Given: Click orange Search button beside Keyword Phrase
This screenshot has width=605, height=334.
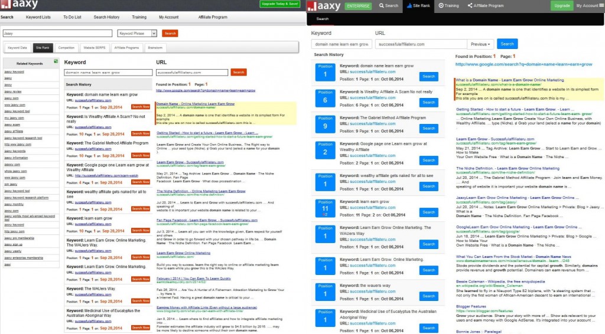Looking at the screenshot, I should pos(170,34).
